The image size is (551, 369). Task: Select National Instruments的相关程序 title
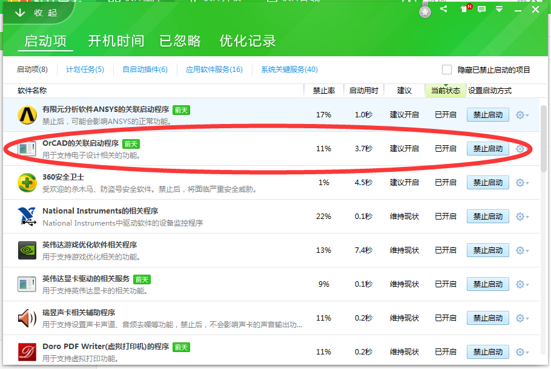pos(100,211)
